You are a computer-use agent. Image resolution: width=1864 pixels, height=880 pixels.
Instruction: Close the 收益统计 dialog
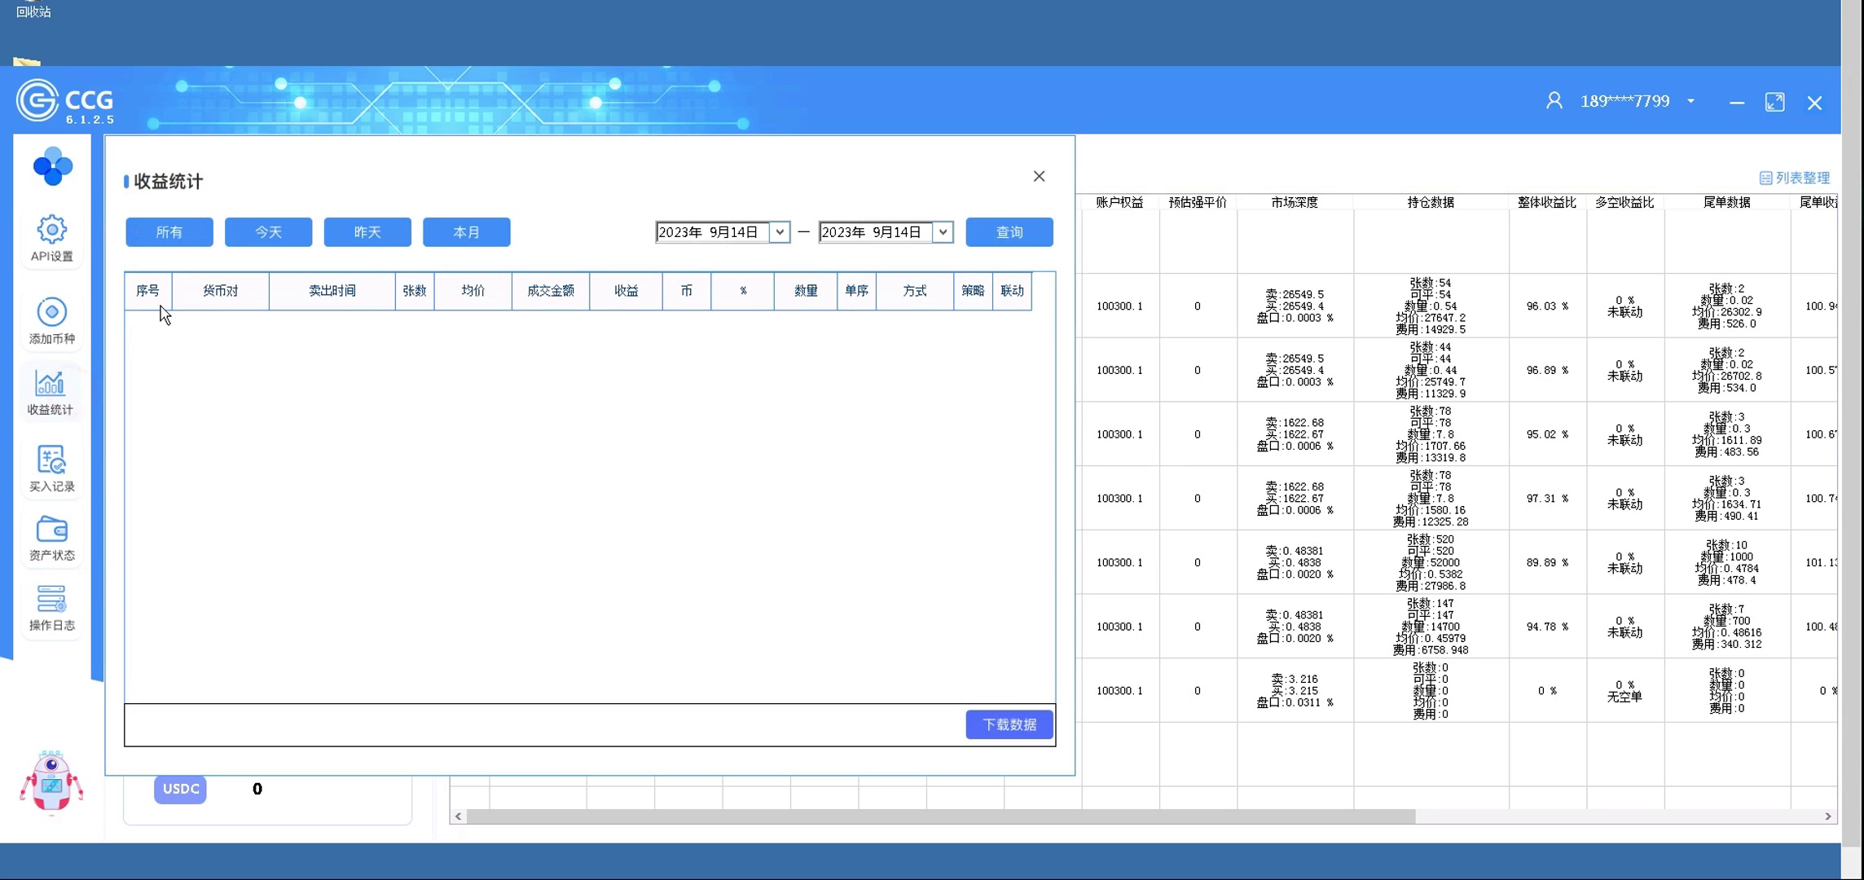pyautogui.click(x=1039, y=177)
